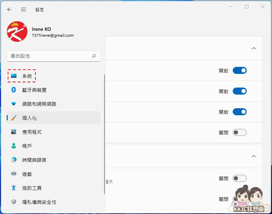The width and height of the screenshot is (272, 214).
Task: Turn on the 關閉 toggle in the 圖示 row
Action: 239,178
